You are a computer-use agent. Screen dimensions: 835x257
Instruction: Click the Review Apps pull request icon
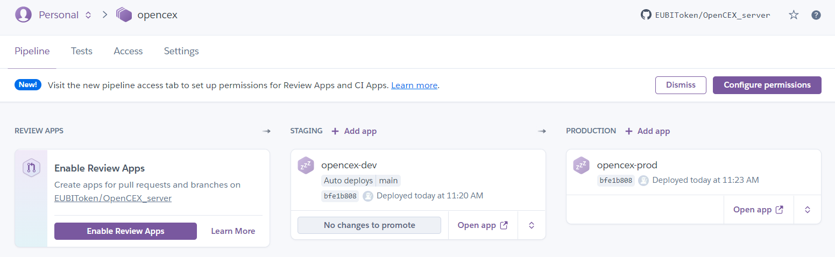[x=31, y=168]
